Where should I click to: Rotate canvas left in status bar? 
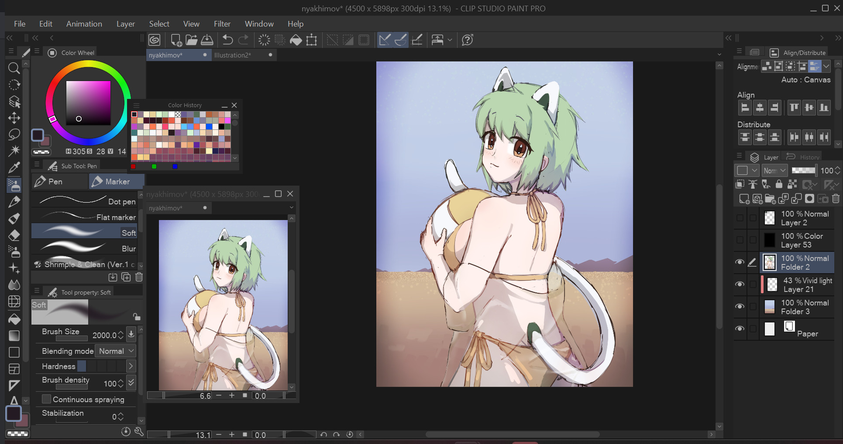point(323,434)
